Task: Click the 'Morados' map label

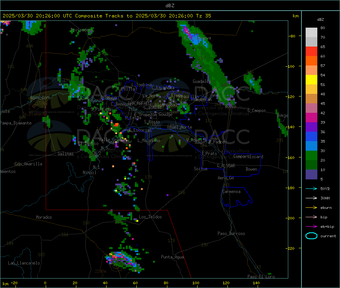Action: pos(44,217)
